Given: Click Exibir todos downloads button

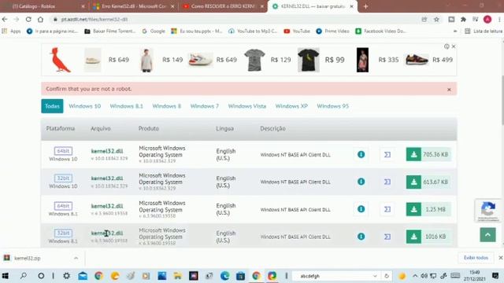Looking at the screenshot, I should click(476, 258).
